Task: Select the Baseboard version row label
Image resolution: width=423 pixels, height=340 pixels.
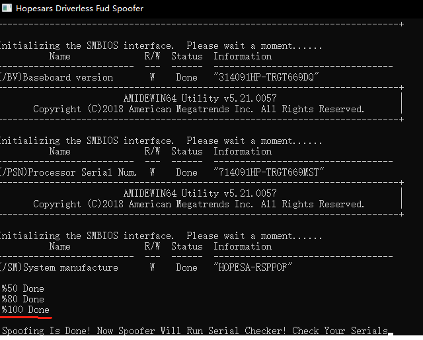Action: (x=57, y=77)
